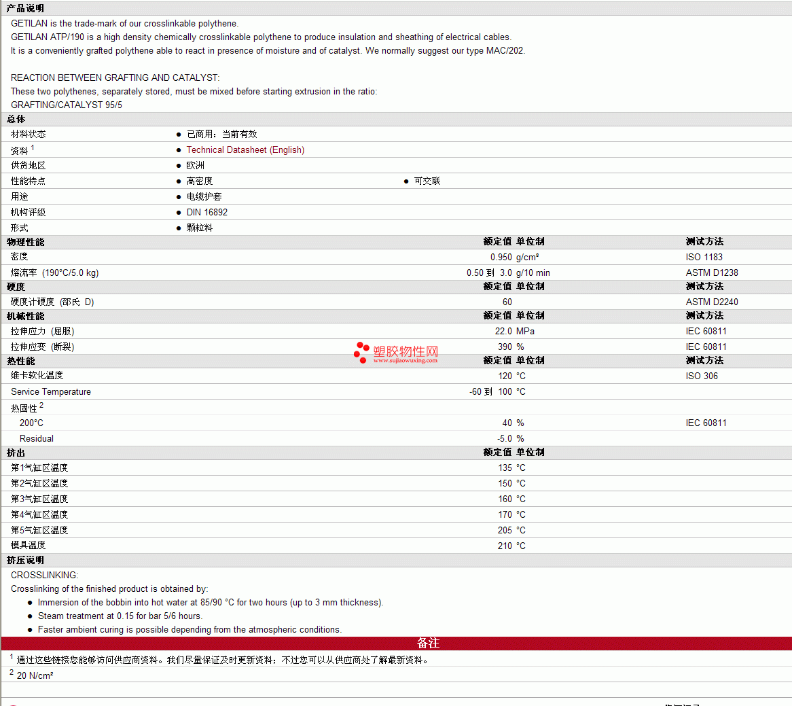Click the red 备注 notes banner
This screenshot has width=792, height=706.
(397, 644)
